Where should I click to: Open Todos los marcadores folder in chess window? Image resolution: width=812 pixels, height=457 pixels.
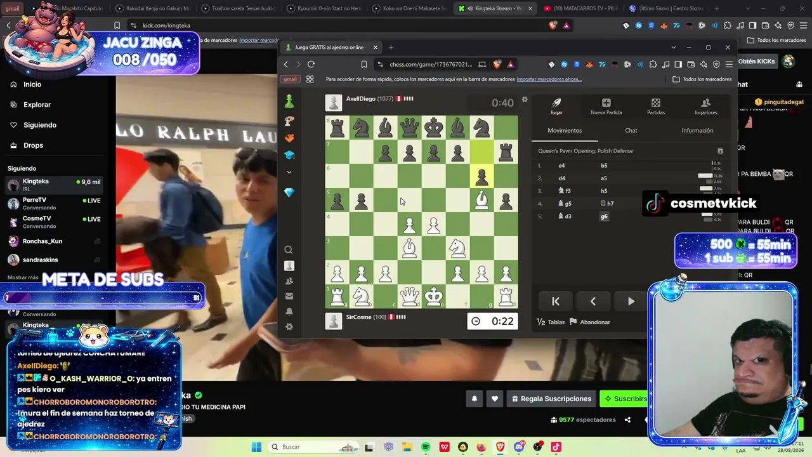click(702, 79)
